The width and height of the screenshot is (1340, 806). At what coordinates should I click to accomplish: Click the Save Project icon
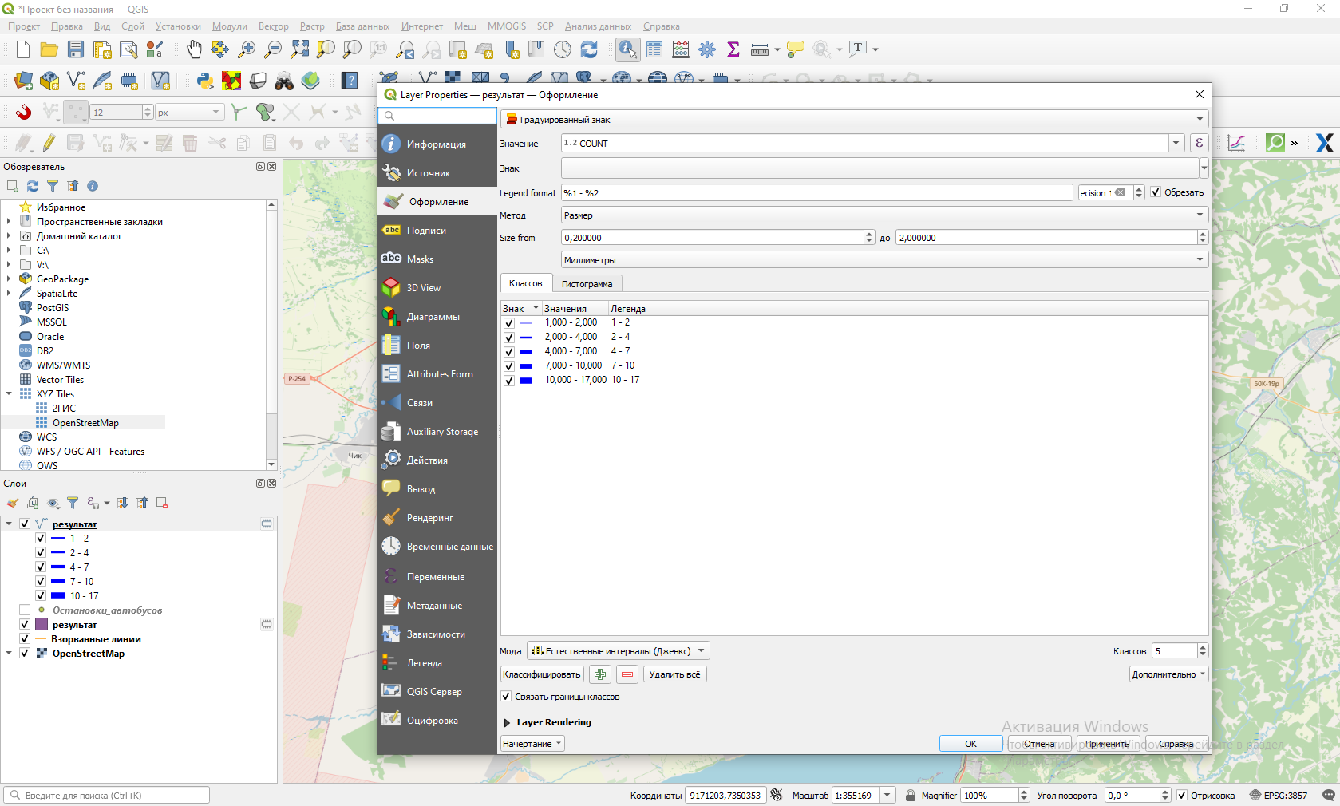(x=76, y=49)
